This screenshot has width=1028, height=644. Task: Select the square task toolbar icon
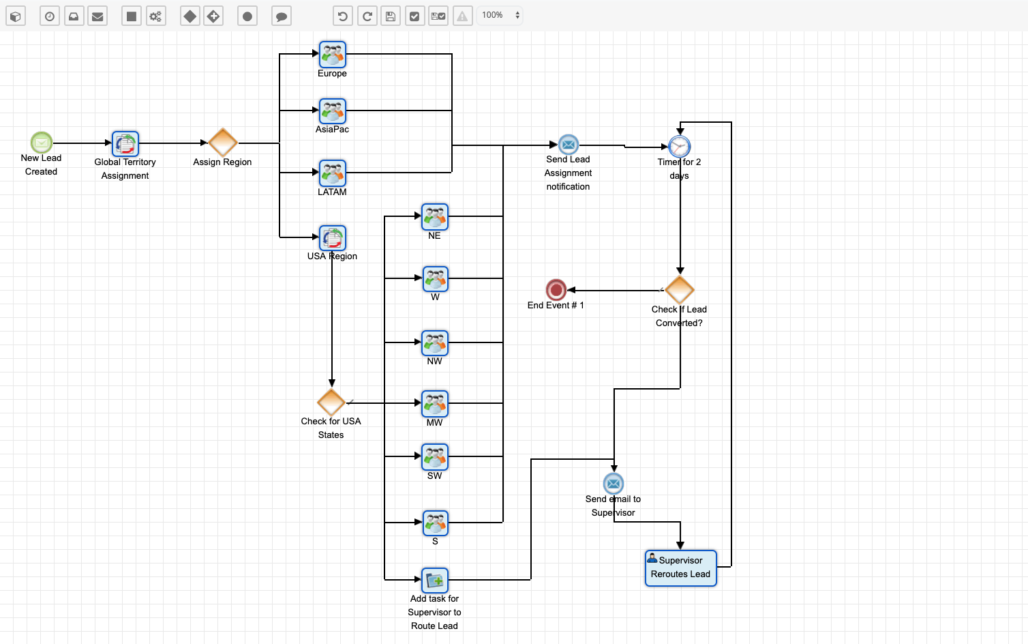coord(132,16)
